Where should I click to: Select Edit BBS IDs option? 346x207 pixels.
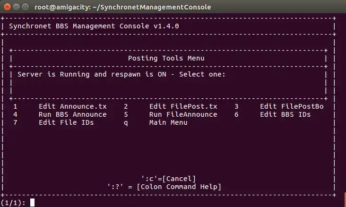tap(285, 114)
